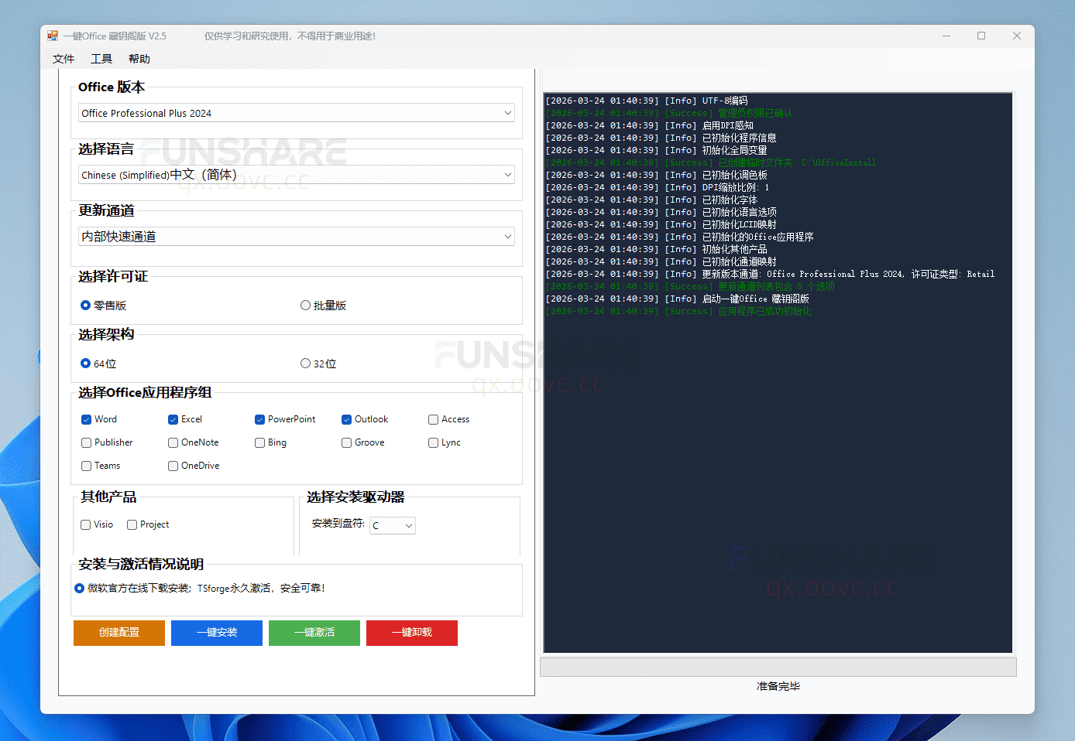
Task: Uncheck the Word application checkbox
Action: (86, 419)
